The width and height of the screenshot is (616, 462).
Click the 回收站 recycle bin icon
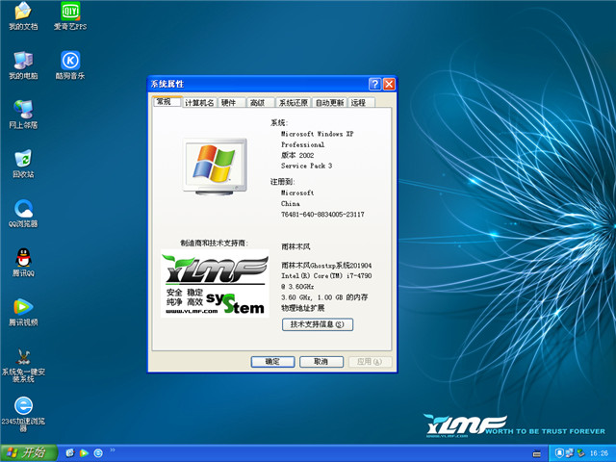(23, 164)
